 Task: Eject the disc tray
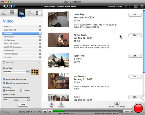point(50,112)
